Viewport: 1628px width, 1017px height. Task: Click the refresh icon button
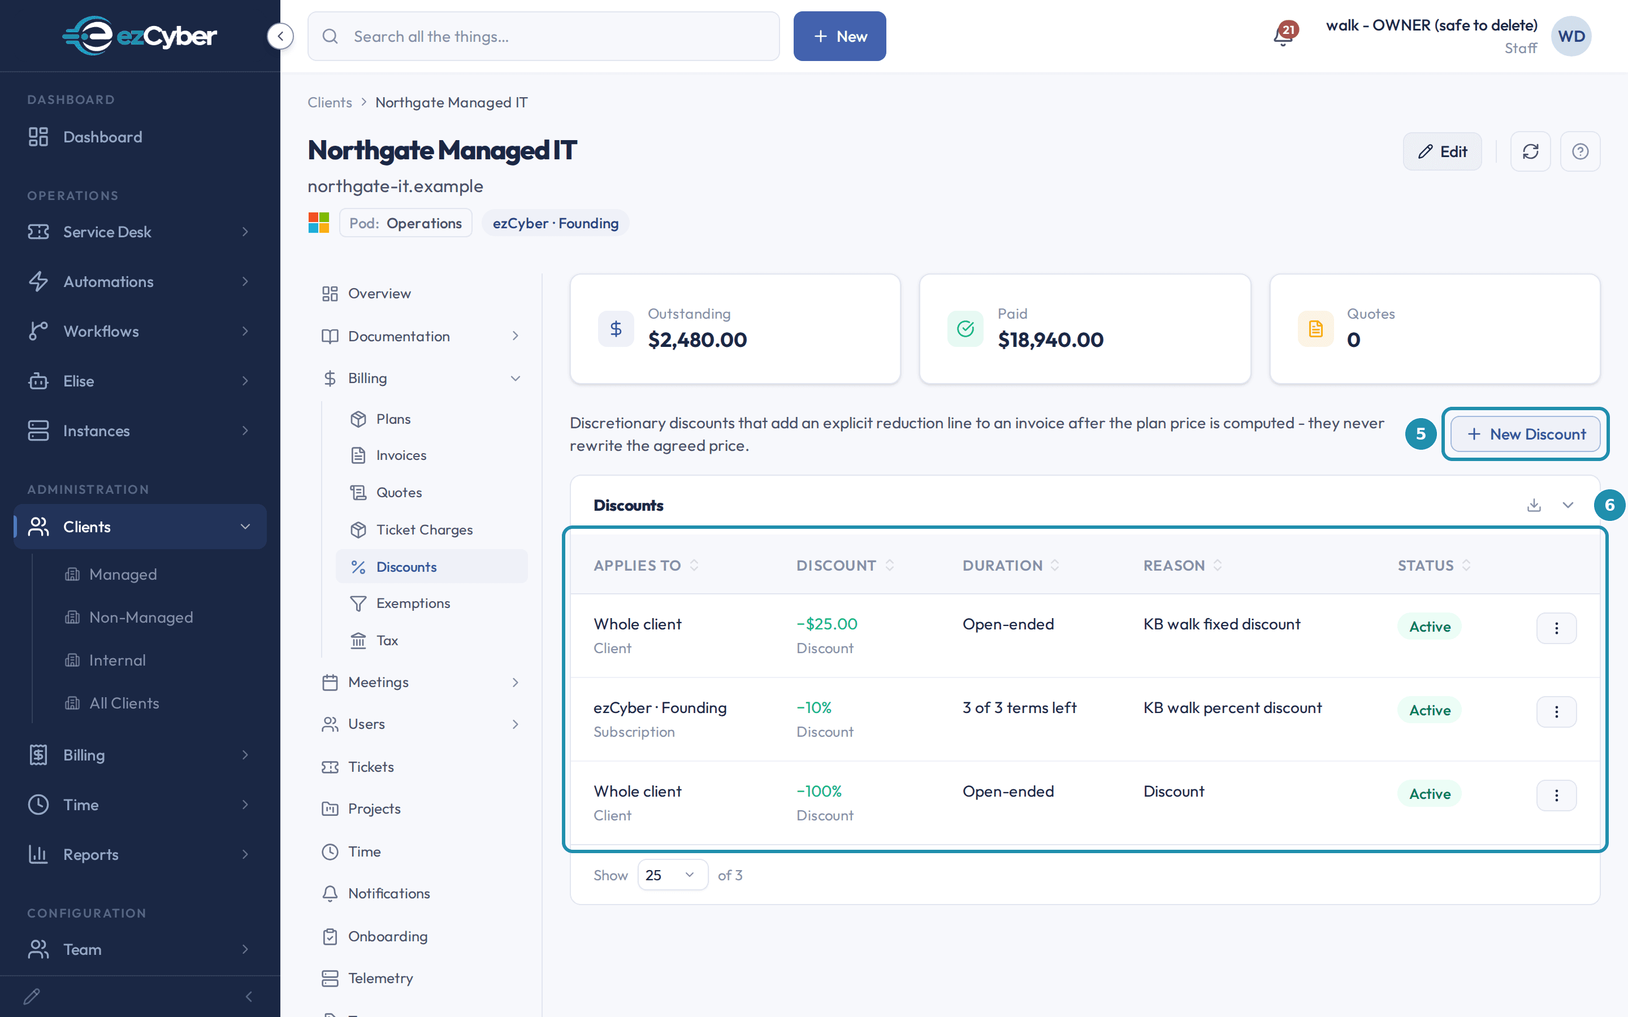tap(1530, 151)
